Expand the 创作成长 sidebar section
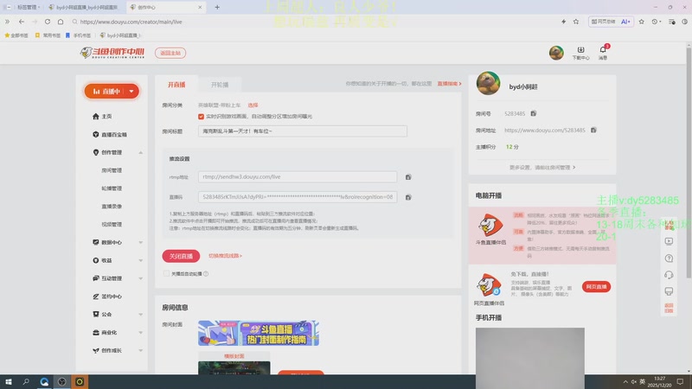The width and height of the screenshot is (692, 389). click(x=141, y=351)
